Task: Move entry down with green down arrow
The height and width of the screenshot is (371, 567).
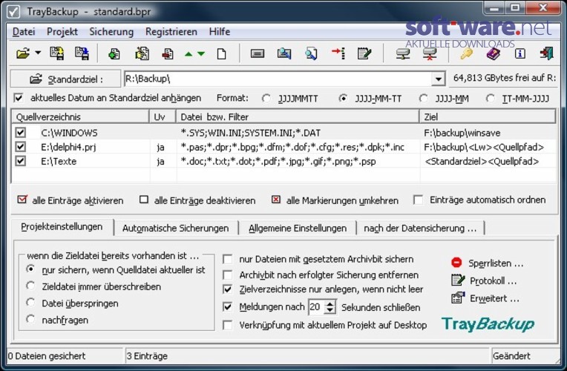Action: [x=201, y=54]
